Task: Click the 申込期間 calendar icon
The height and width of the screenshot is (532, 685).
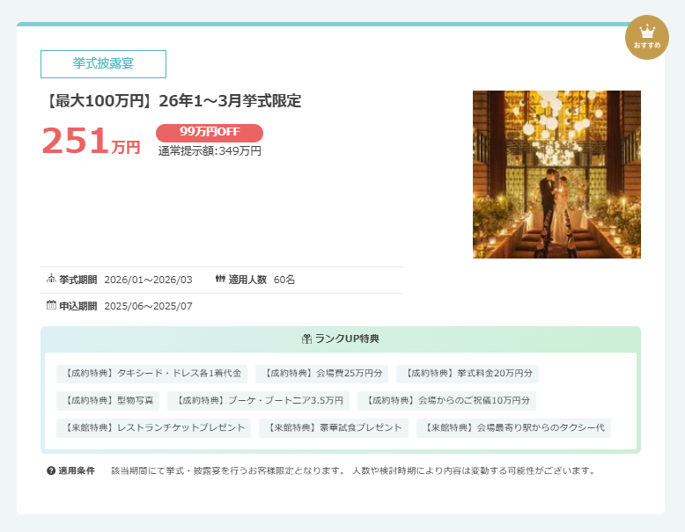Action: [51, 304]
